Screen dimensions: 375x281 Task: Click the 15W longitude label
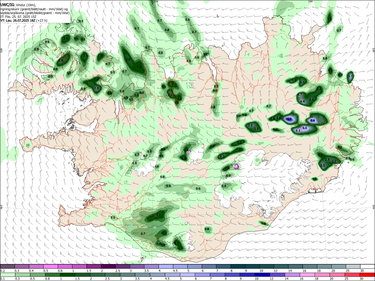point(310,1)
